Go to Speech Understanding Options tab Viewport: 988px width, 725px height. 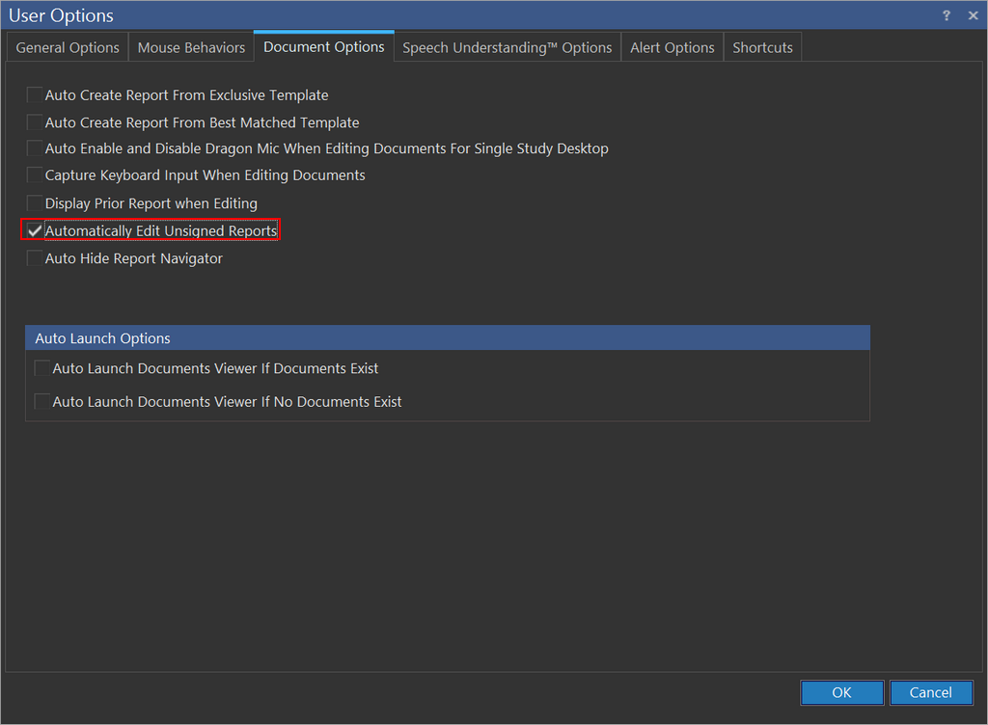507,47
